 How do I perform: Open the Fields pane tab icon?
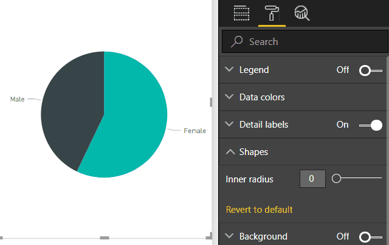(241, 13)
